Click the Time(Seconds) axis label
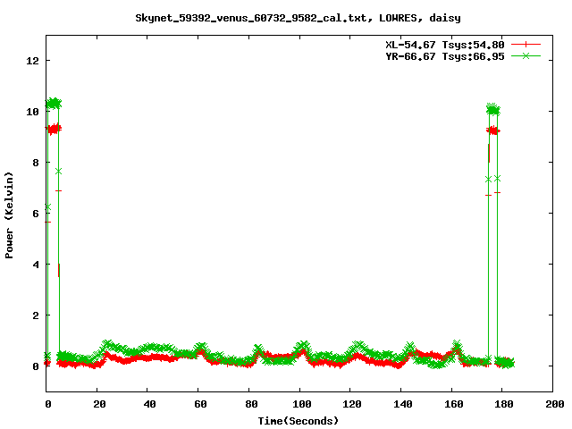Screen dimensions: 572x429 pos(298,421)
